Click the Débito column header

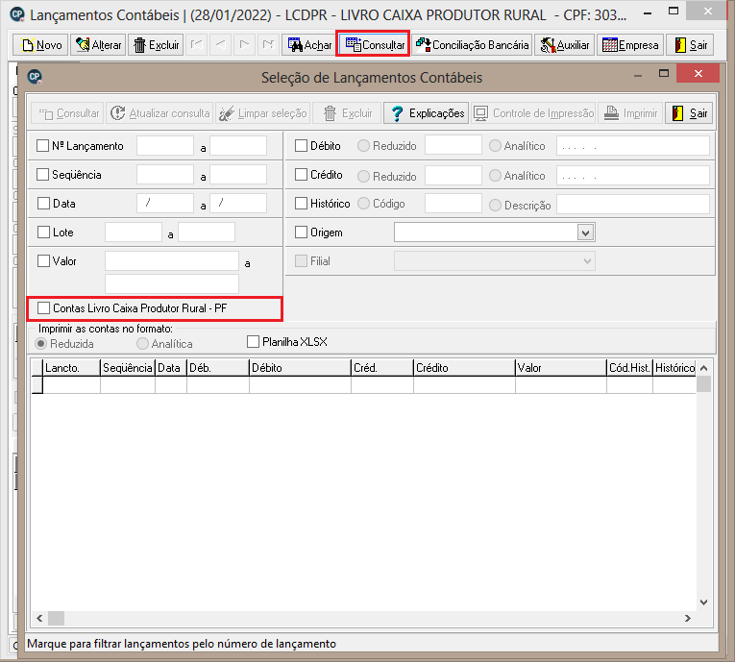click(x=300, y=368)
